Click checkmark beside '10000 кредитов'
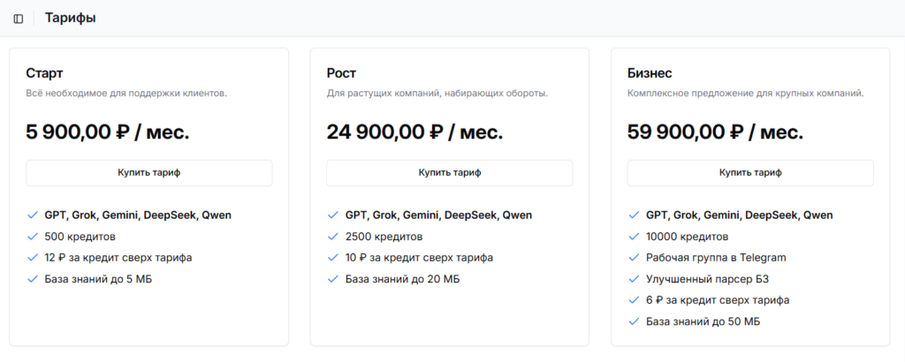The image size is (905, 362). tap(634, 237)
